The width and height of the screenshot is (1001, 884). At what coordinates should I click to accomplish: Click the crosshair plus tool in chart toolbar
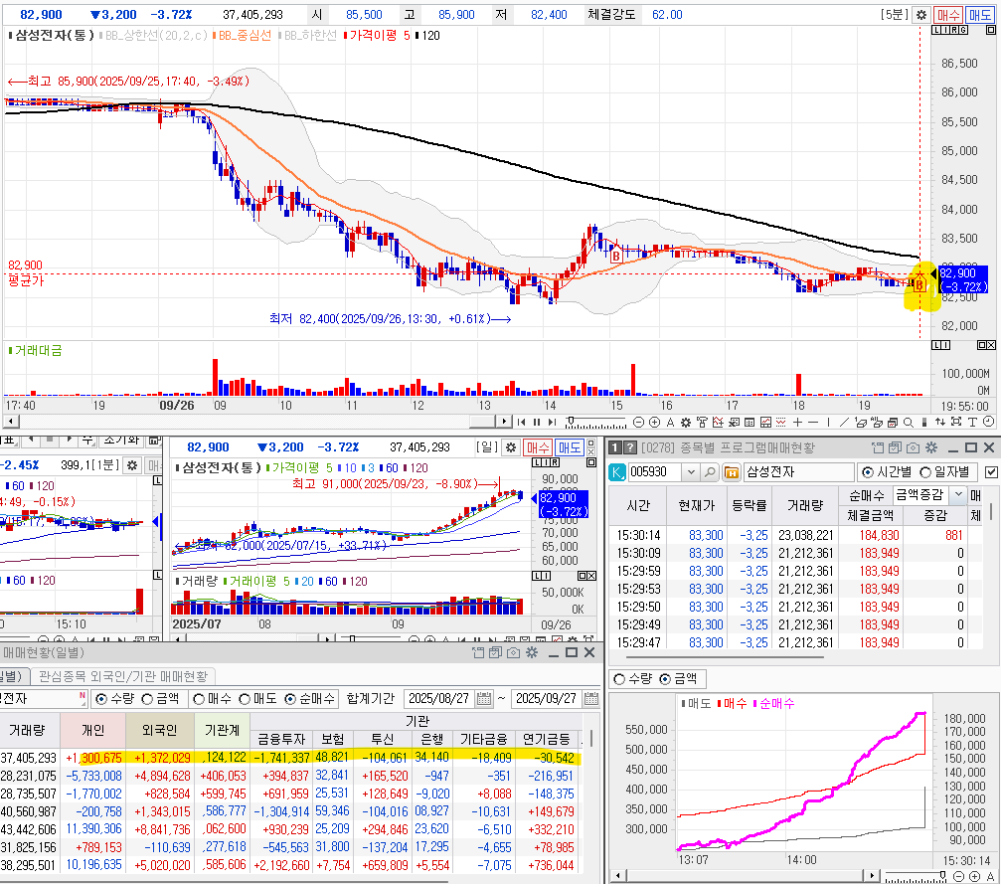point(797,423)
